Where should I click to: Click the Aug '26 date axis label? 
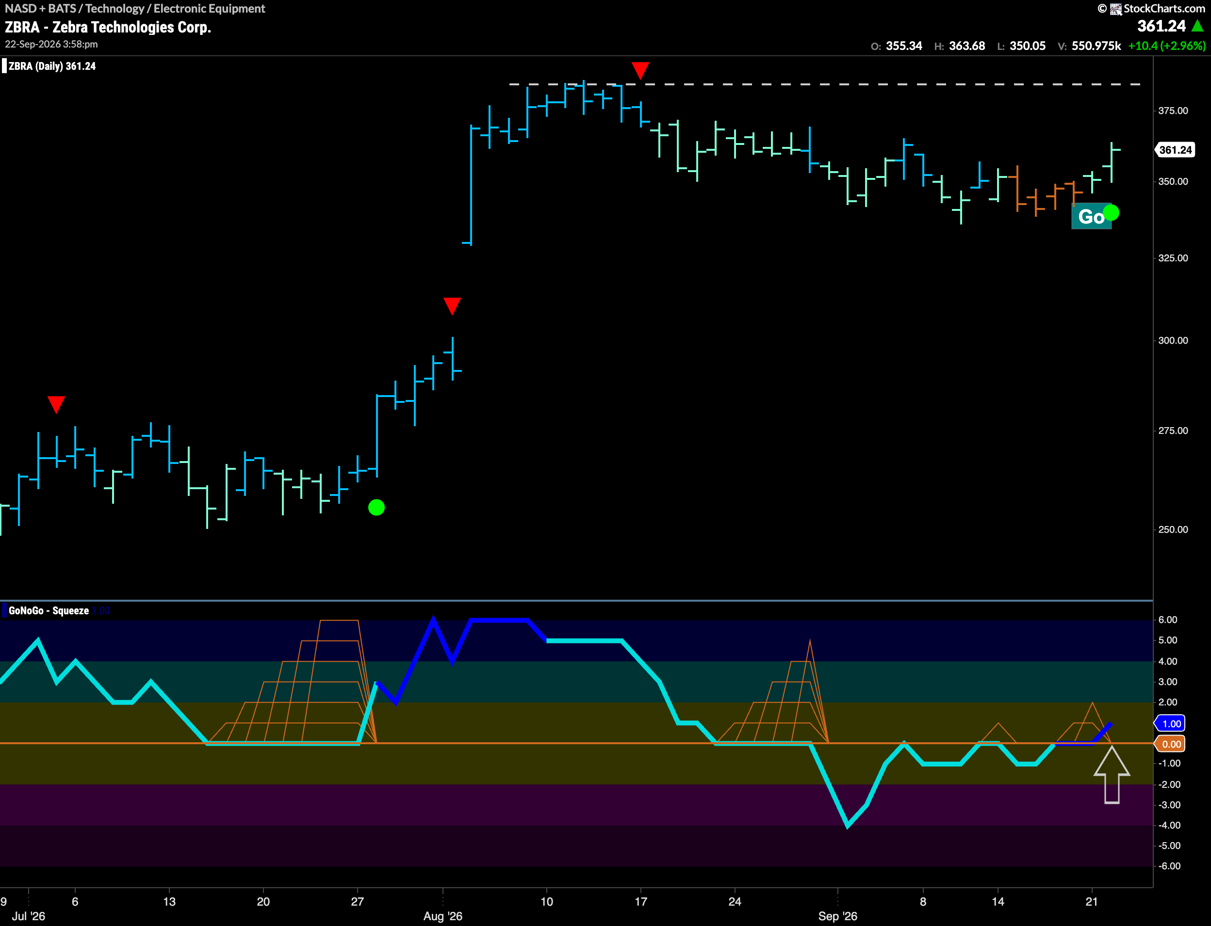(442, 916)
